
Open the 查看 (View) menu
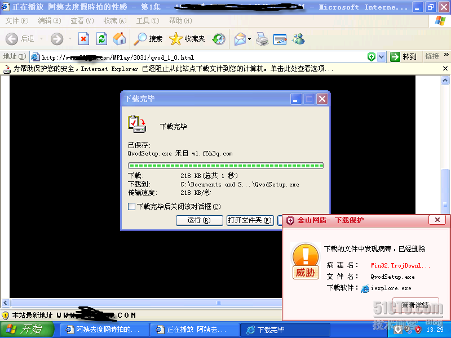point(82,21)
